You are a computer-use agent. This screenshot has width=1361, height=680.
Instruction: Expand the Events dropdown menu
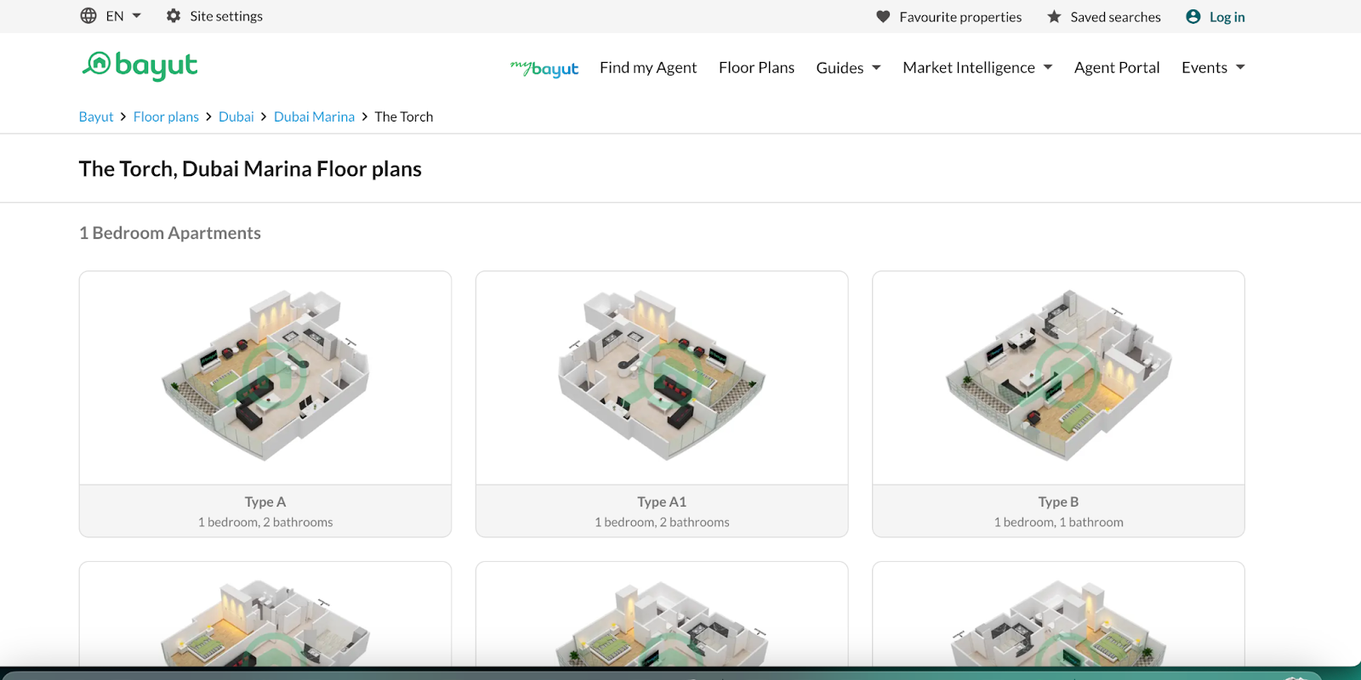coord(1213,67)
